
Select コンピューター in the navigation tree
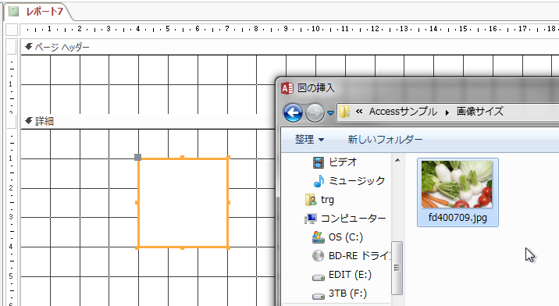354,219
